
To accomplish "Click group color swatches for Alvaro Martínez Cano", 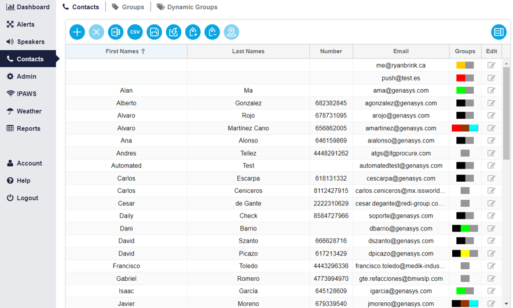I will tap(465, 128).
